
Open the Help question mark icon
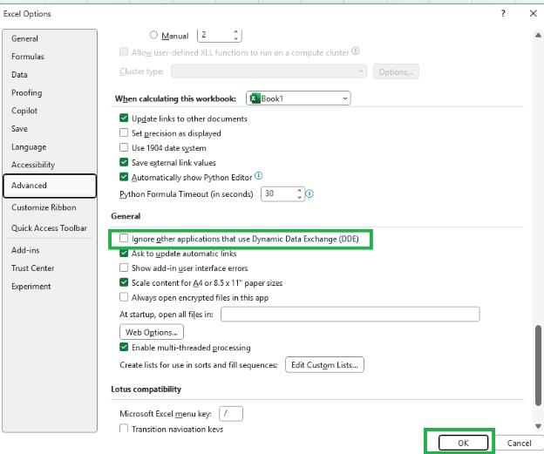tap(503, 14)
